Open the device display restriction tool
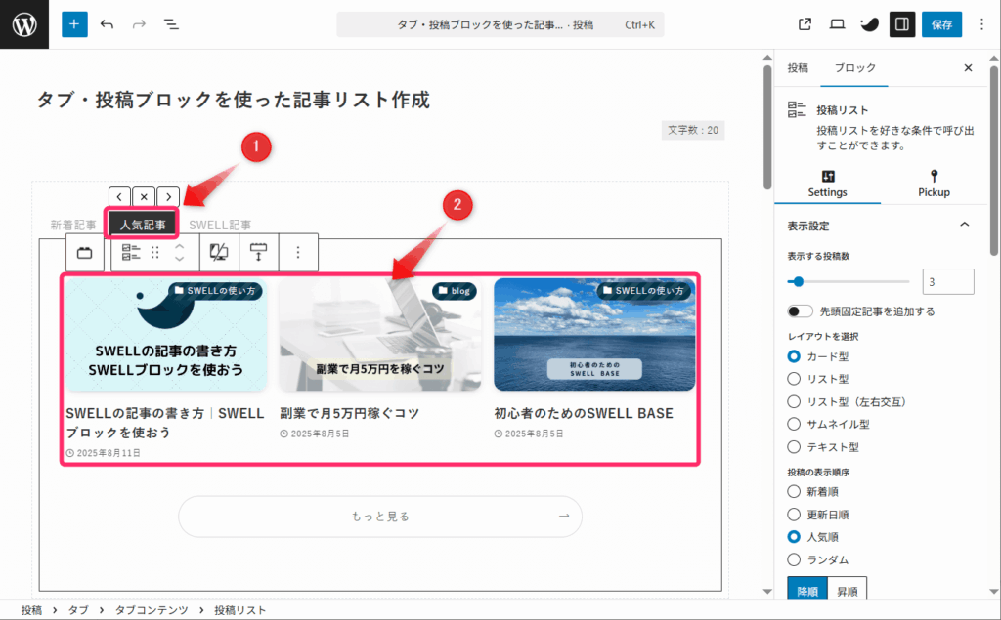The image size is (1001, 620). tap(219, 253)
